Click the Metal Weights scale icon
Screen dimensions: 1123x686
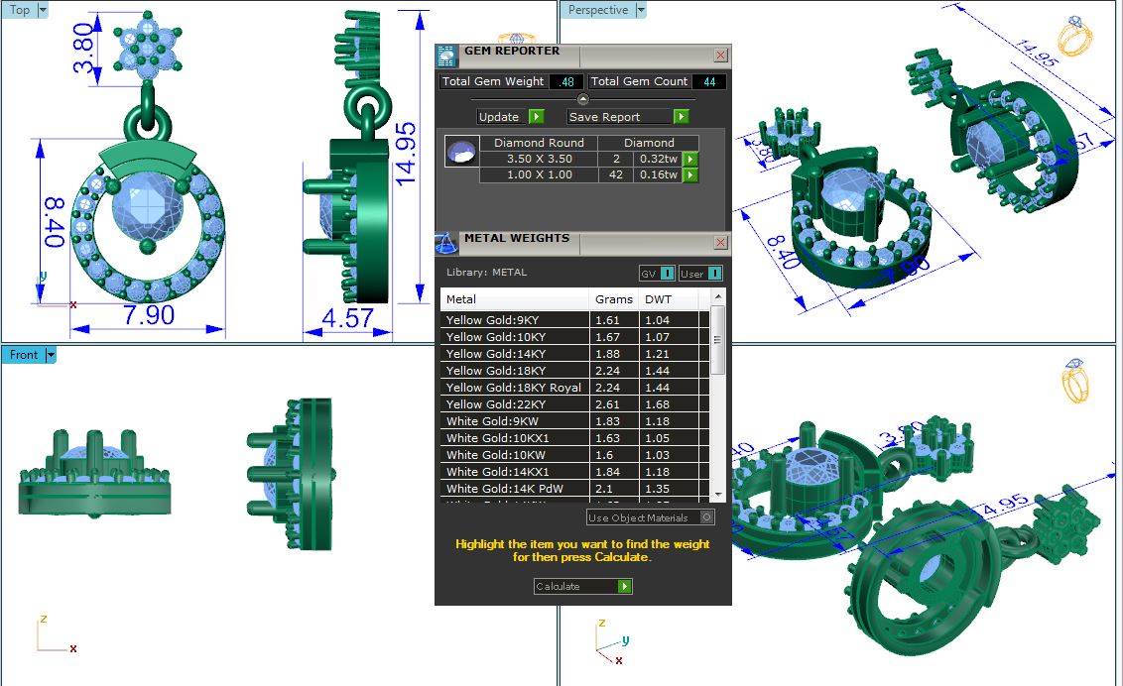point(447,242)
